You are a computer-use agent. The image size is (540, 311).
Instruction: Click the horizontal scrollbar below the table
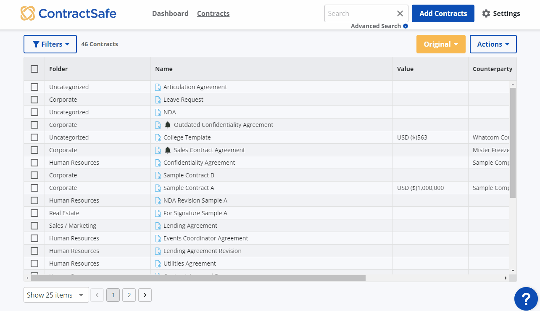198,278
